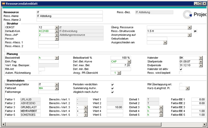The image size is (208, 128).
Task: Open the Anonymisierung auf dropdown
Action: [189, 35]
